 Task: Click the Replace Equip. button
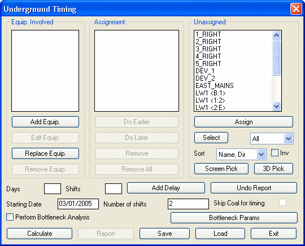45,153
